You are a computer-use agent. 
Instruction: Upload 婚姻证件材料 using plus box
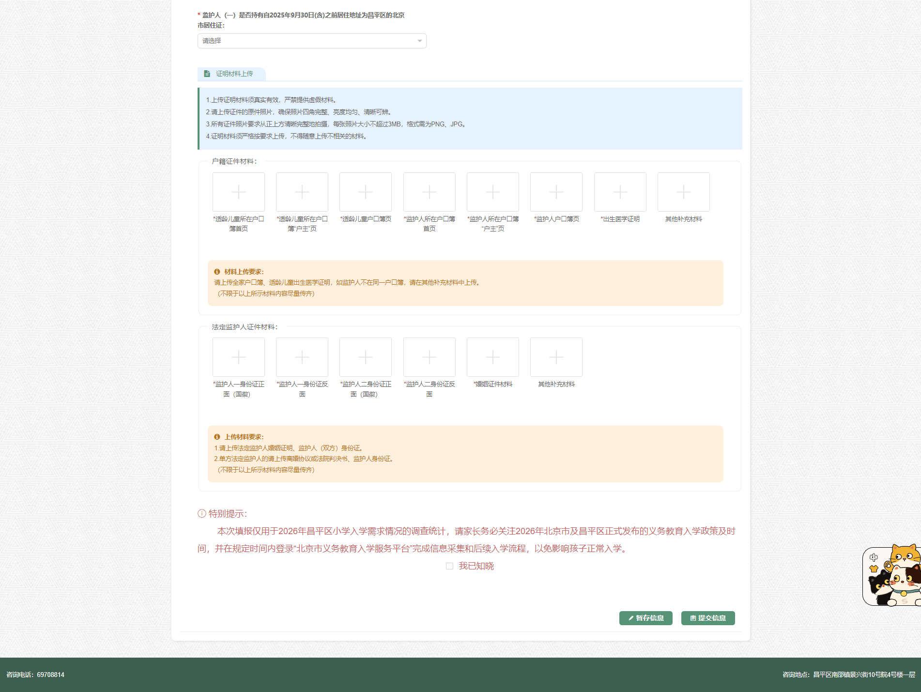(x=492, y=357)
